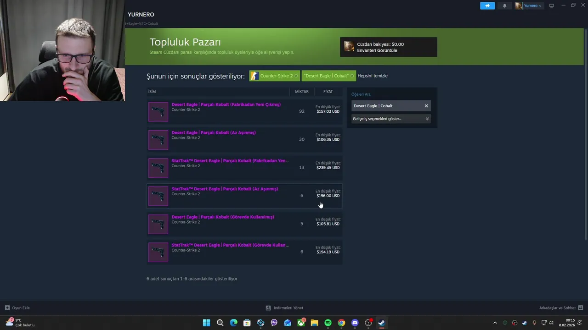This screenshot has width=588, height=330.
Task: Click thumbnail of $196.00 StatTrak listing
Action: click(x=158, y=196)
